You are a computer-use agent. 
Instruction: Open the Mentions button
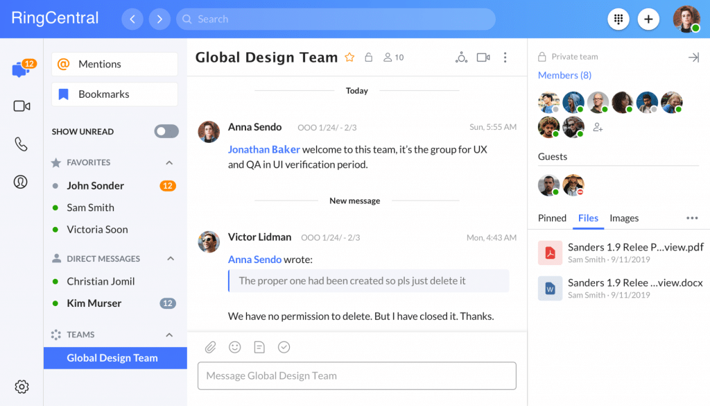coord(114,64)
